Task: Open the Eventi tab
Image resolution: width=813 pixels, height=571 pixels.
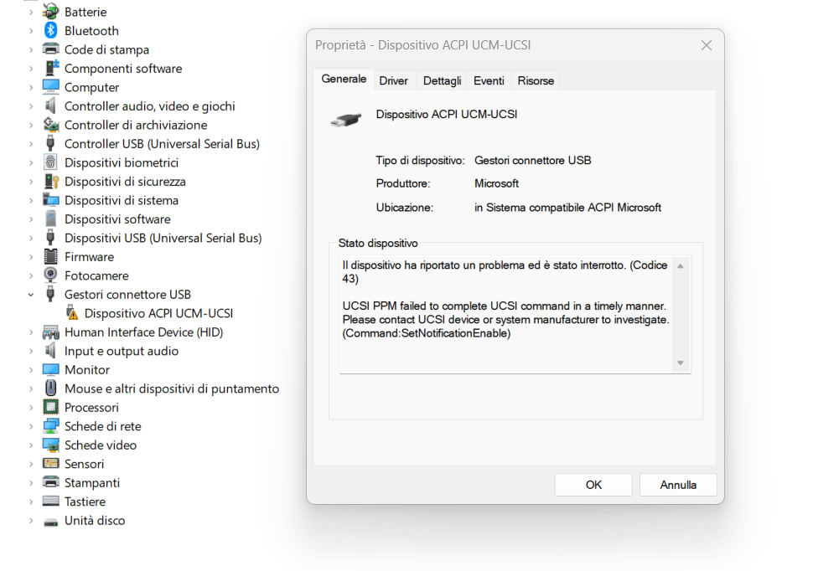Action: point(489,80)
